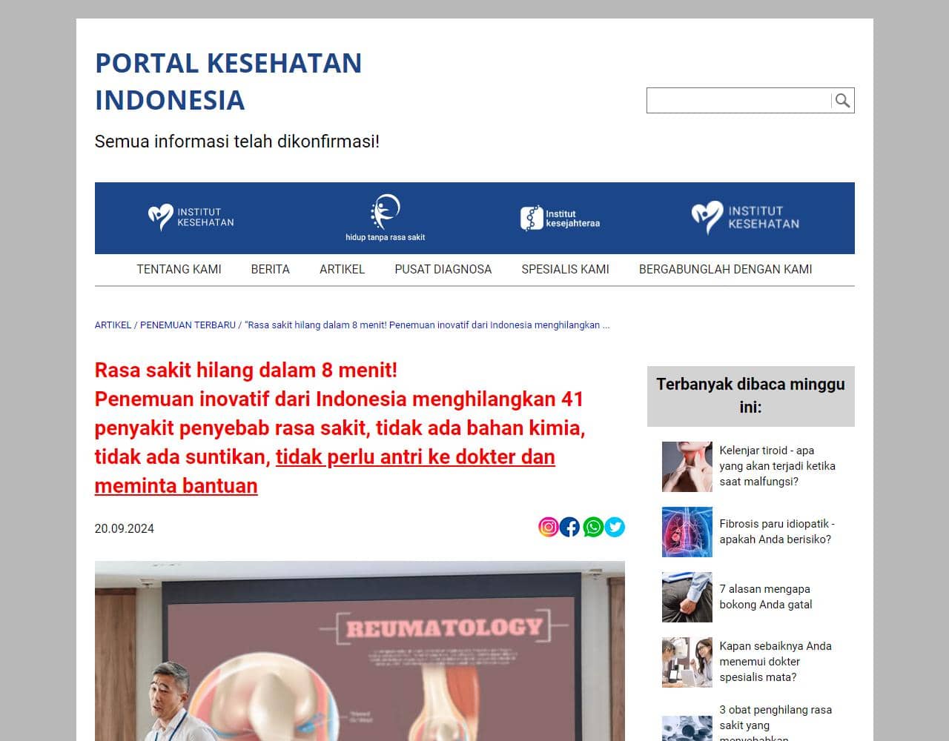Follow the Penemuan Terbaru breadcrumb link
The width and height of the screenshot is (949, 741).
pyautogui.click(x=188, y=325)
